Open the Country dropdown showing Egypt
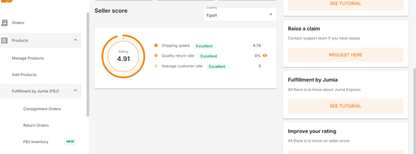The height and width of the screenshot is (154, 416). point(240,15)
